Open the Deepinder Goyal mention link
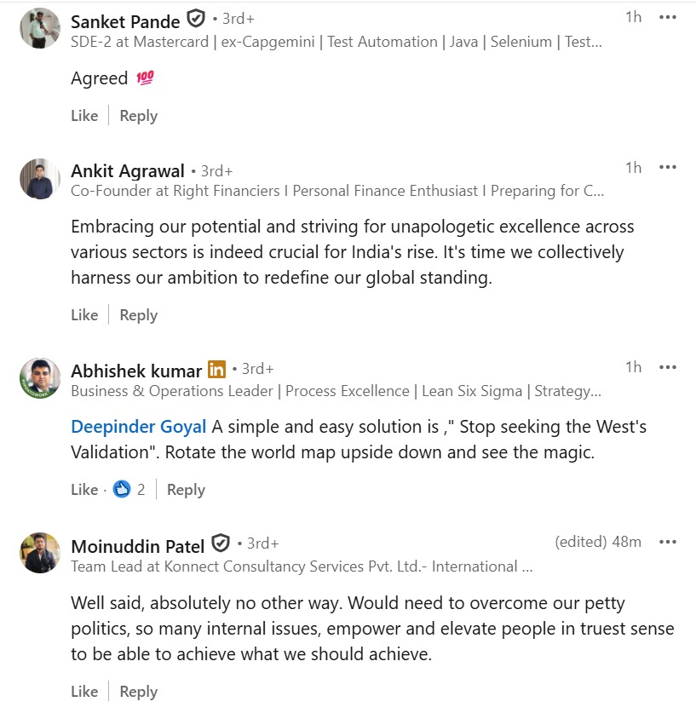 tap(139, 427)
